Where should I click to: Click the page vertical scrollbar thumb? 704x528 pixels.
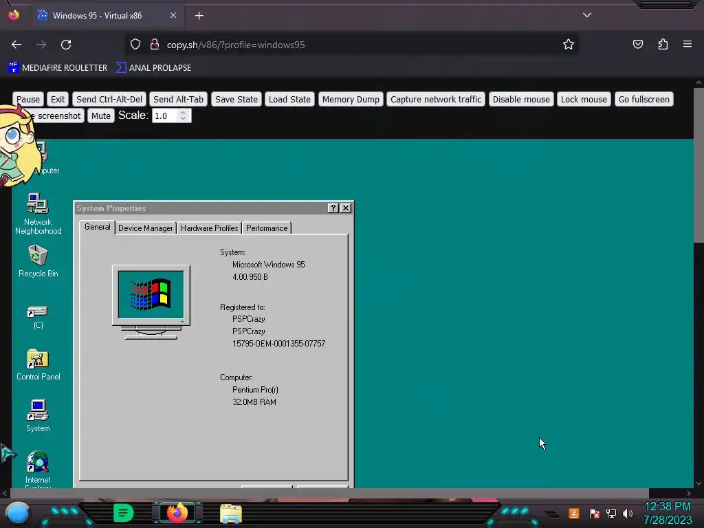point(698,165)
